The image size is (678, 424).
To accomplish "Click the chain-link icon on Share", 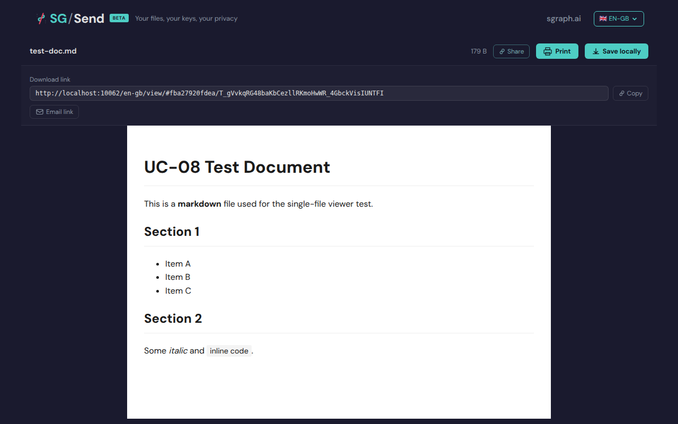I will coord(502,51).
